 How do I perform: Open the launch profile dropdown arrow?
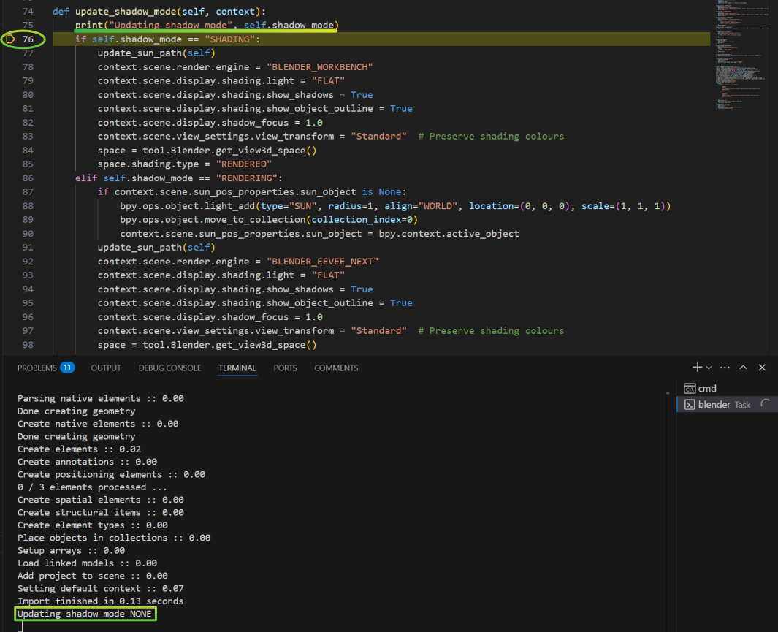coord(709,368)
